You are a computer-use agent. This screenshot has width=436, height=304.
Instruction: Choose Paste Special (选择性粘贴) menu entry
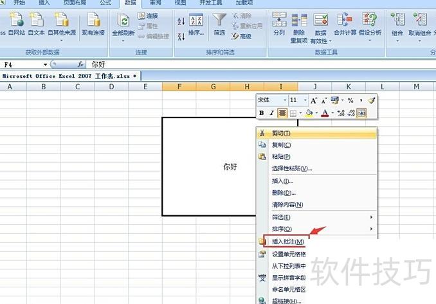click(x=317, y=168)
